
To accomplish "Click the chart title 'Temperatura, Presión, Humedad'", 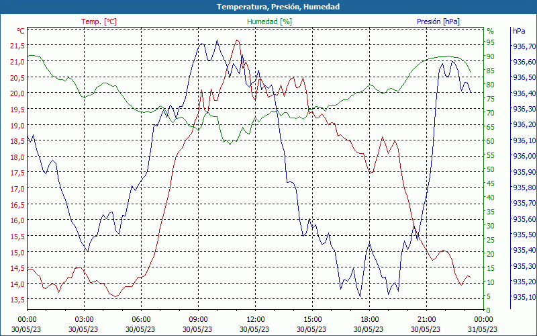I will (x=278, y=7).
